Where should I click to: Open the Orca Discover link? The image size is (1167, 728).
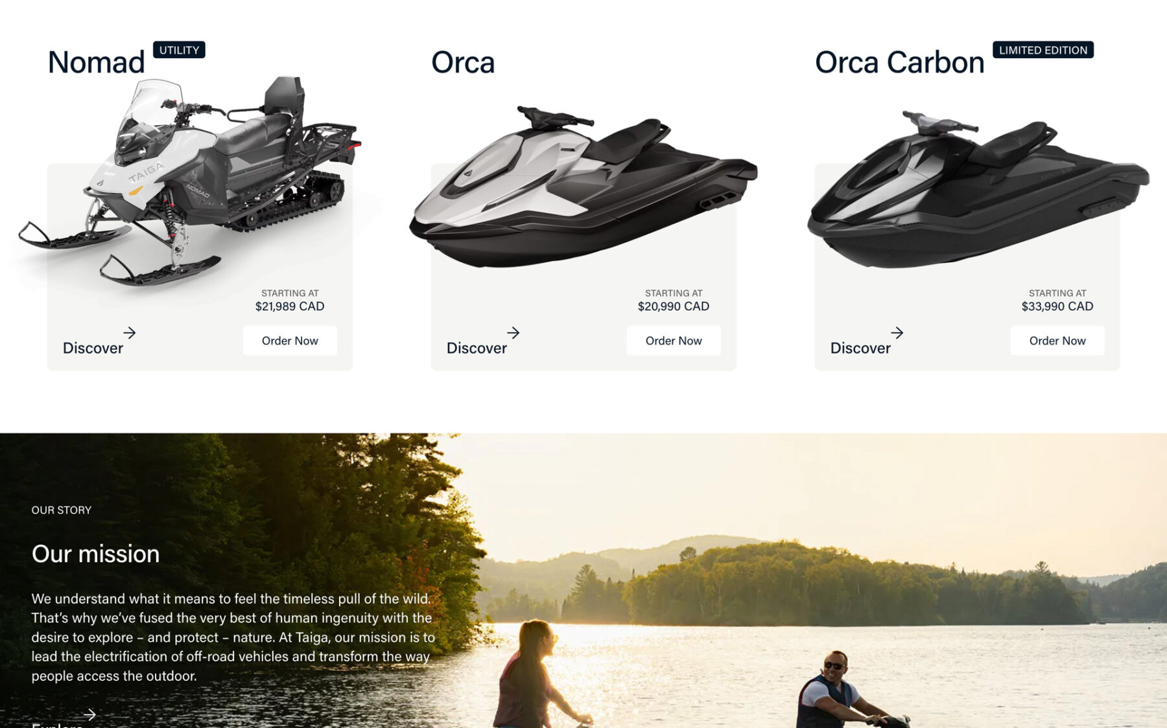pyautogui.click(x=477, y=348)
